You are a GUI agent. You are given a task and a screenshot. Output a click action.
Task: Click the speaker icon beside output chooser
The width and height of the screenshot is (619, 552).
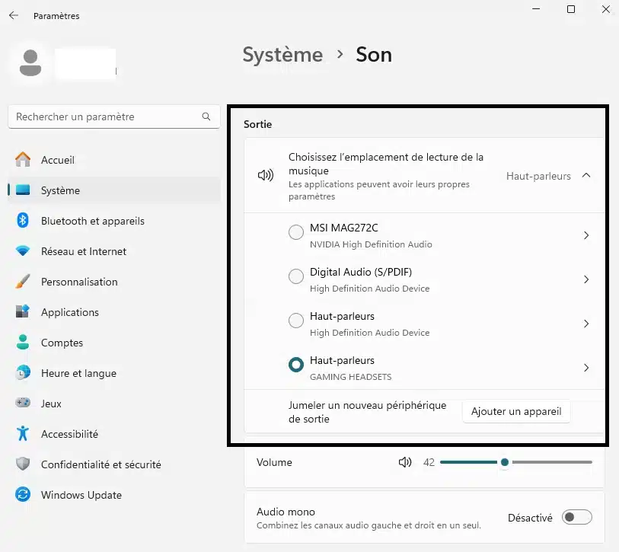click(266, 175)
